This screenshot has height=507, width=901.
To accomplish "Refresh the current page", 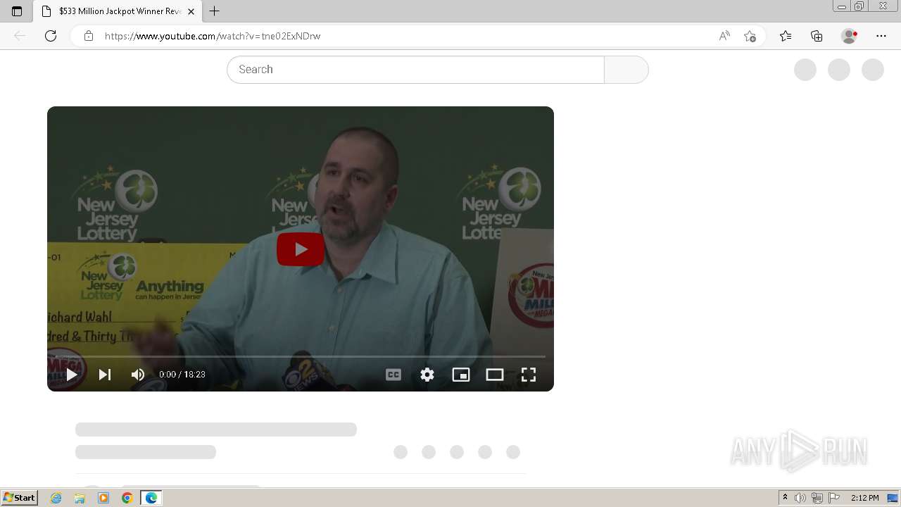I will point(51,36).
